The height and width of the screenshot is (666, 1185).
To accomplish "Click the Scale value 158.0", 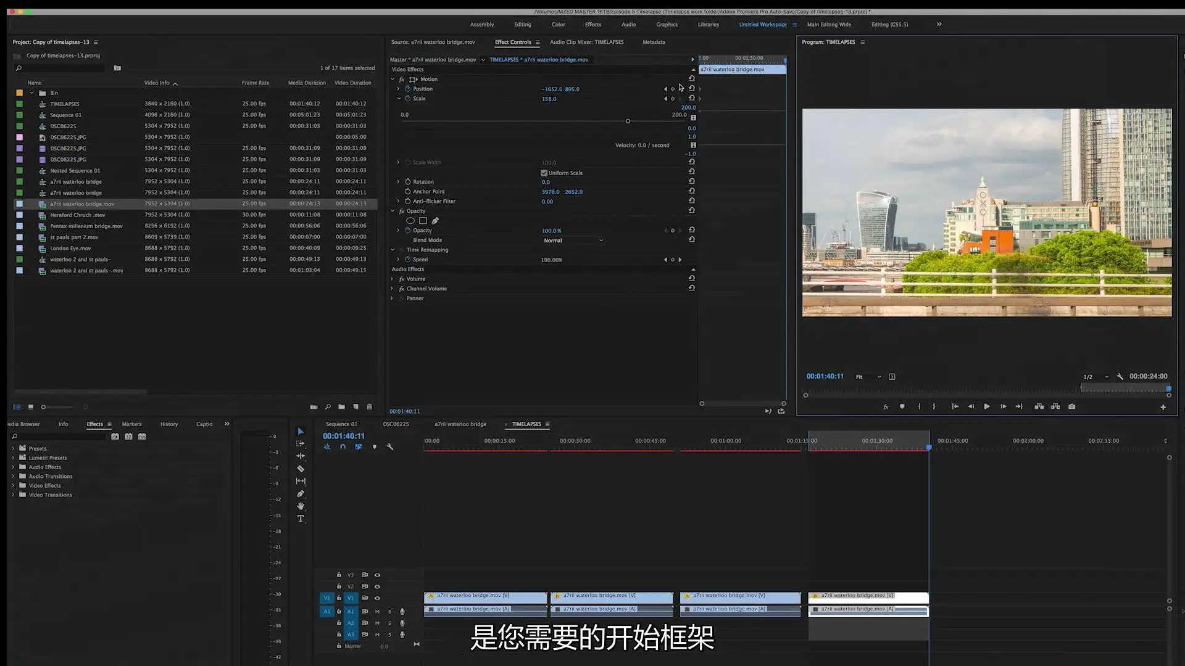I will tap(549, 99).
